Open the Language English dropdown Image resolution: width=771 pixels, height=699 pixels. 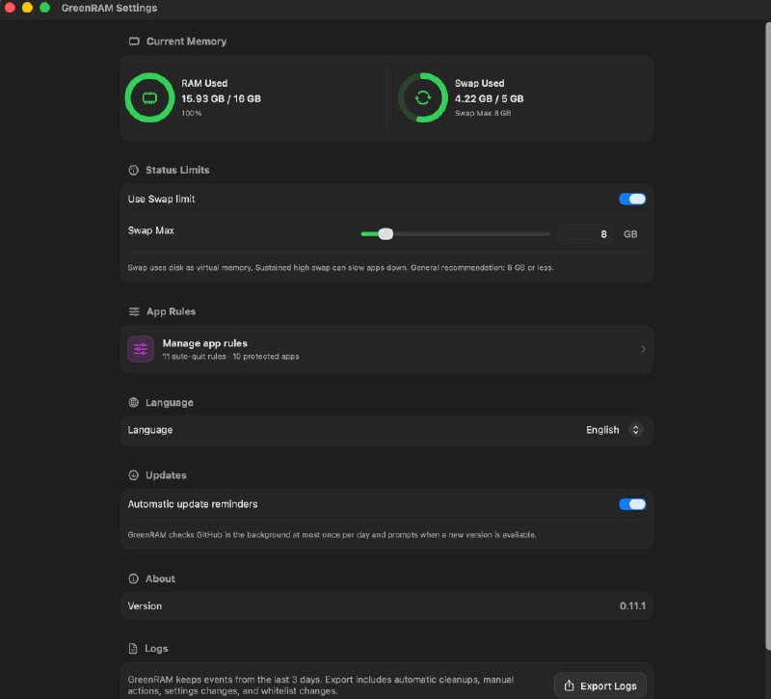pyautogui.click(x=614, y=430)
